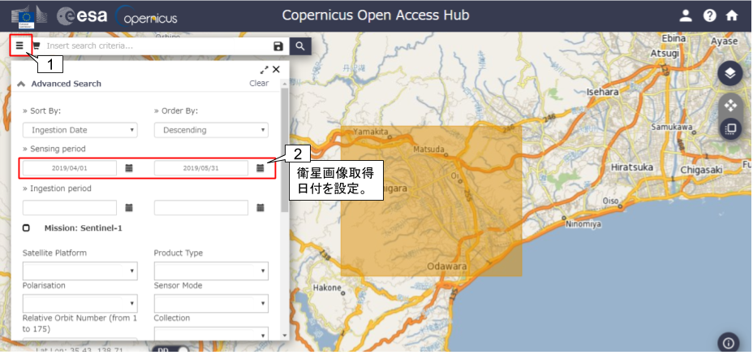This screenshot has height=355, width=753.
Task: Open the shopping cart icon
Action: [x=37, y=45]
